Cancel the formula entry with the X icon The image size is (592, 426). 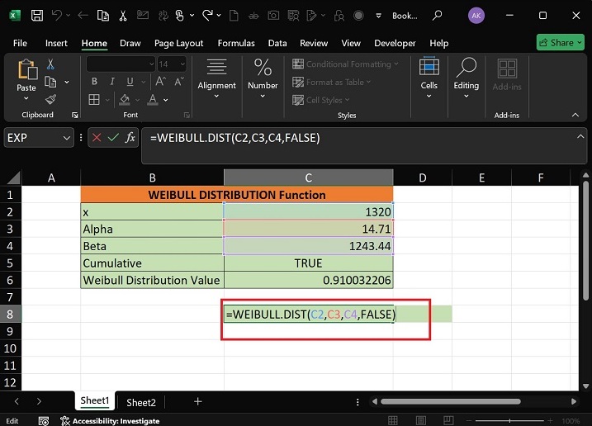pos(97,138)
